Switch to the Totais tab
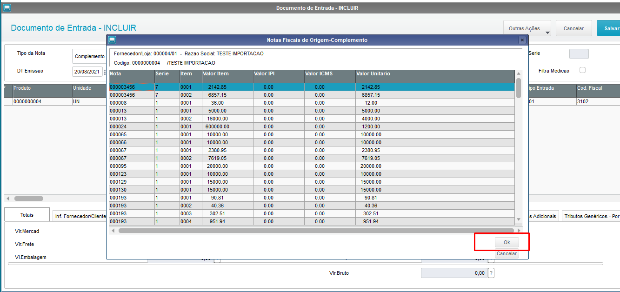This screenshot has height=292, width=620. tap(27, 215)
